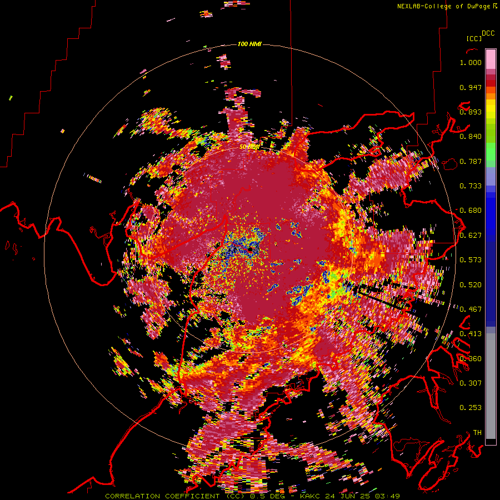Click the [CC] legend unit label

[474, 38]
